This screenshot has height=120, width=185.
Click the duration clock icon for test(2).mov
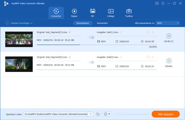[x=142, y=66]
